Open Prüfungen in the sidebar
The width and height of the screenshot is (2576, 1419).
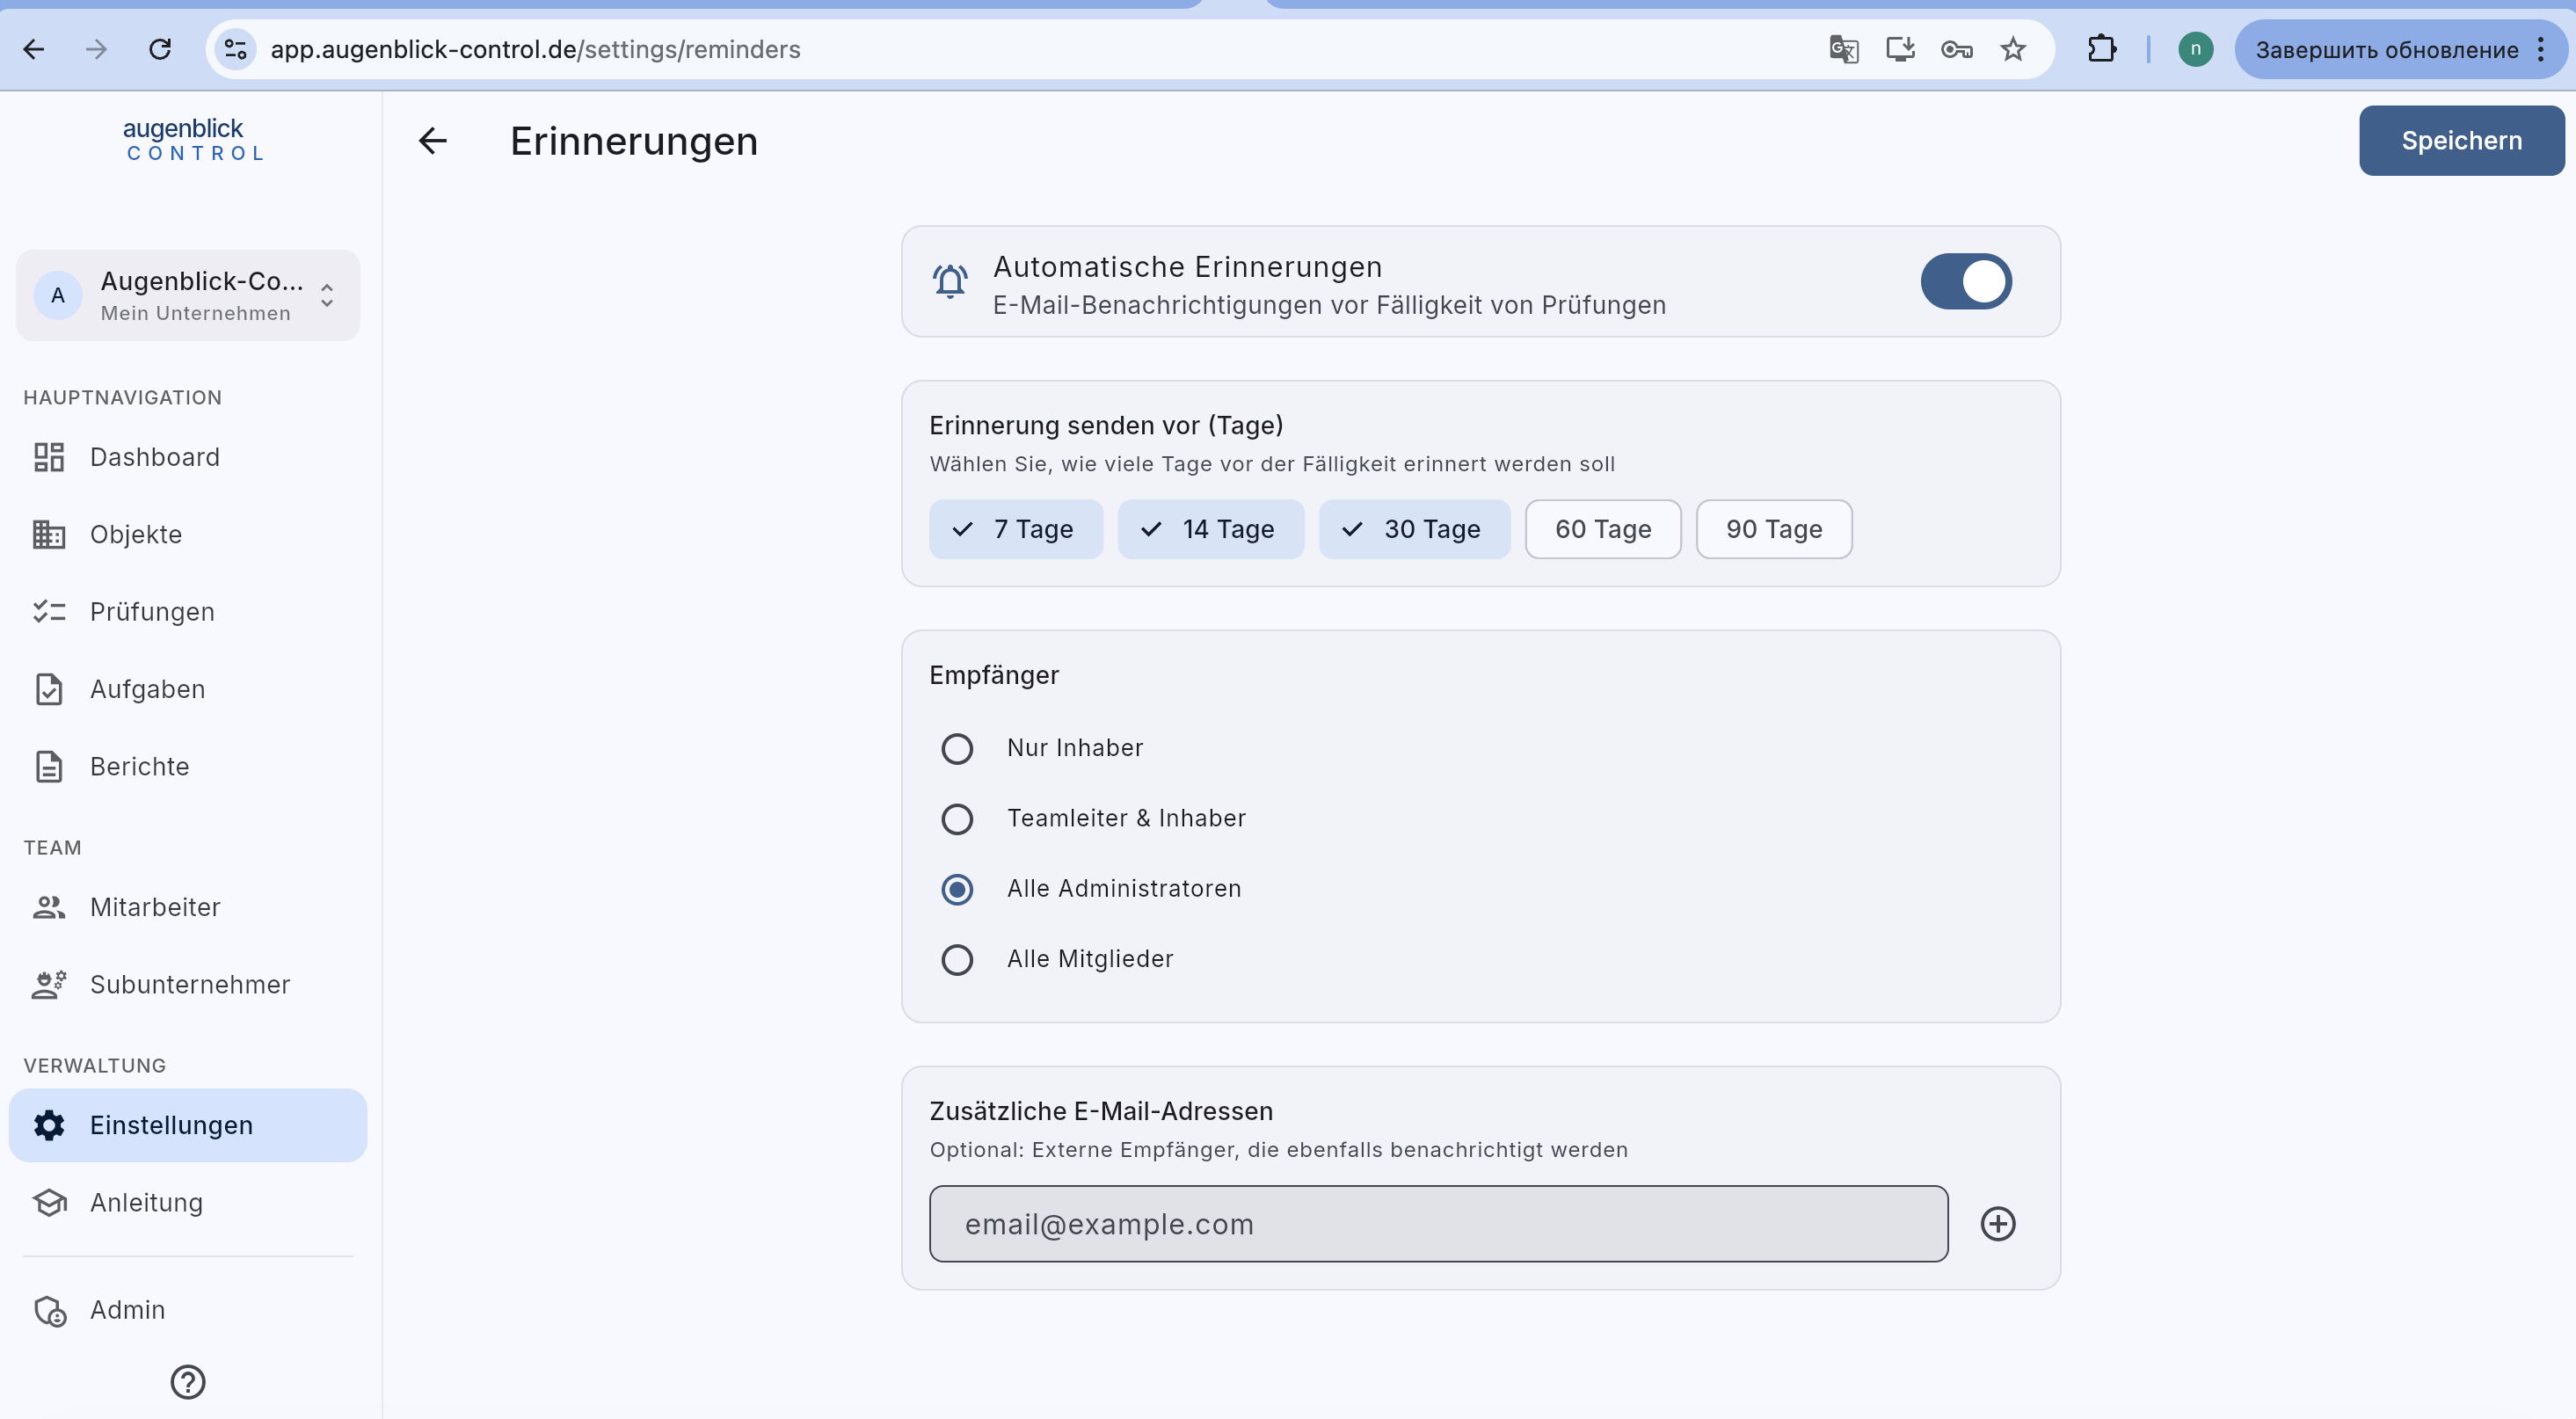click(x=188, y=612)
